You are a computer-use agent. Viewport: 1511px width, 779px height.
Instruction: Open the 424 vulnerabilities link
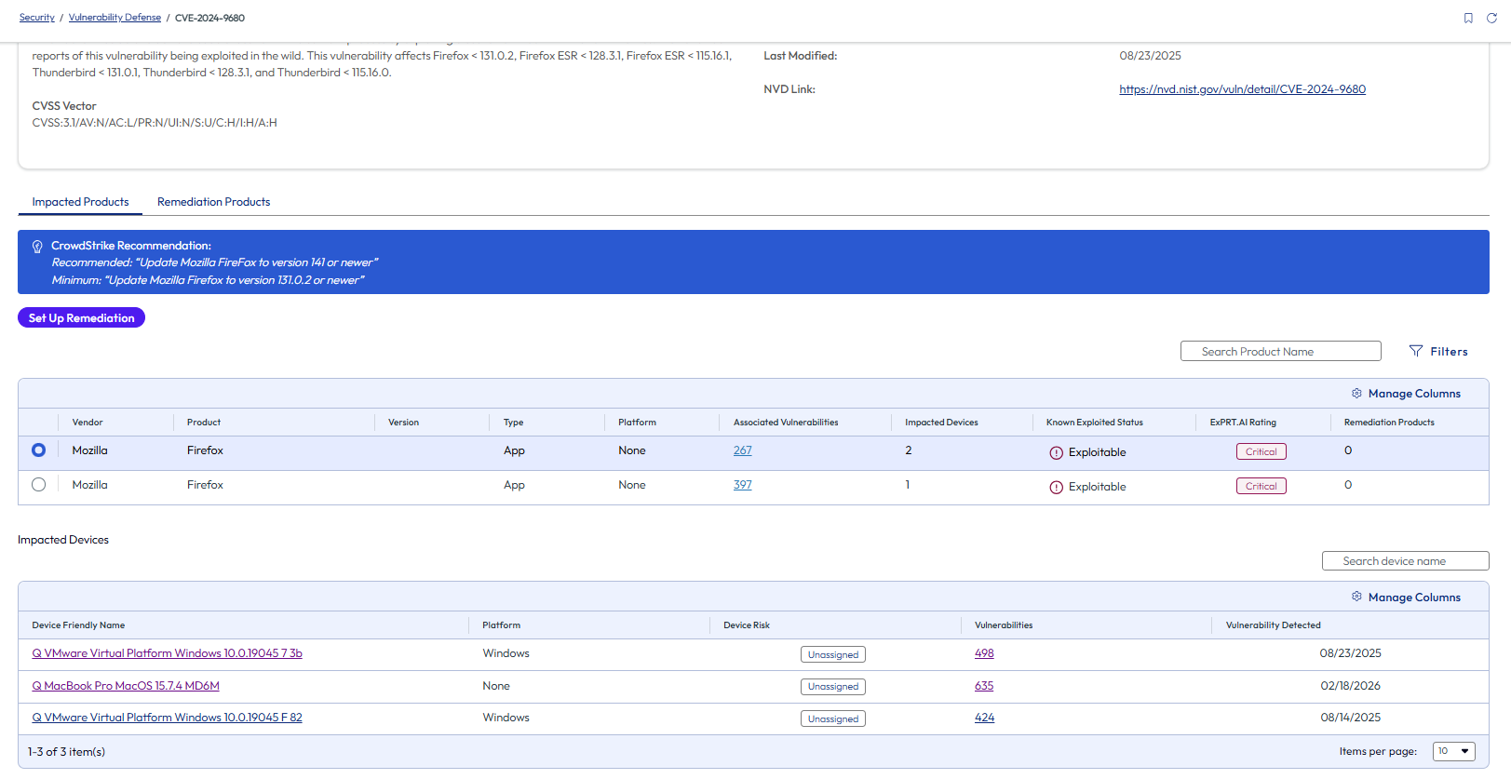pos(984,718)
